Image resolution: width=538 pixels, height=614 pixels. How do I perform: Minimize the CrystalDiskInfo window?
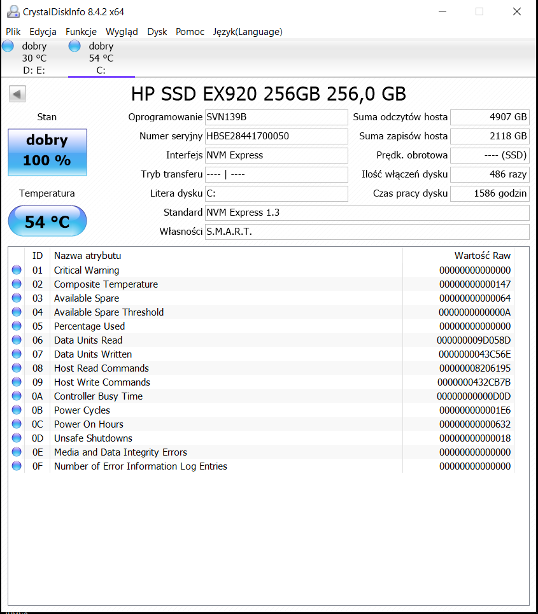(x=442, y=11)
